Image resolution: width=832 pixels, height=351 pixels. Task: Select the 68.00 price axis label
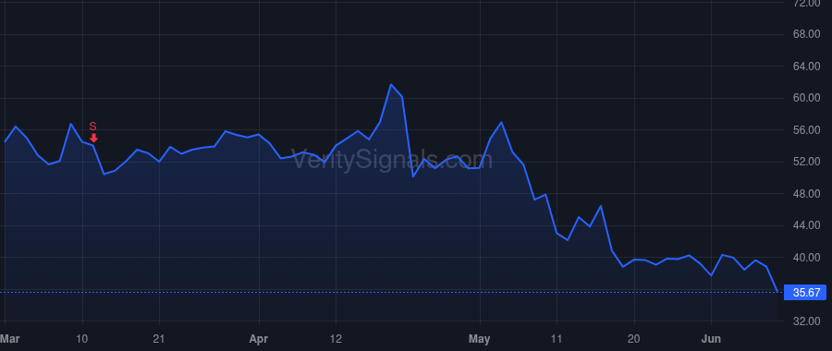(x=806, y=34)
